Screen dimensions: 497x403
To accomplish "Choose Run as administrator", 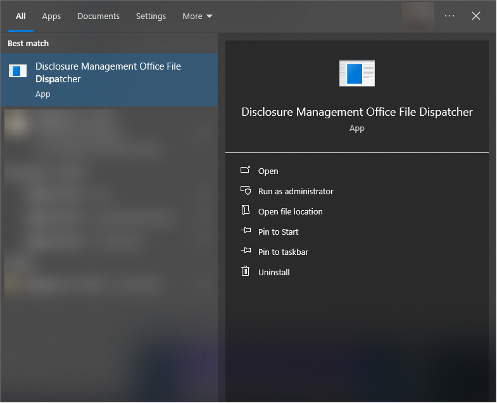I will click(x=296, y=191).
